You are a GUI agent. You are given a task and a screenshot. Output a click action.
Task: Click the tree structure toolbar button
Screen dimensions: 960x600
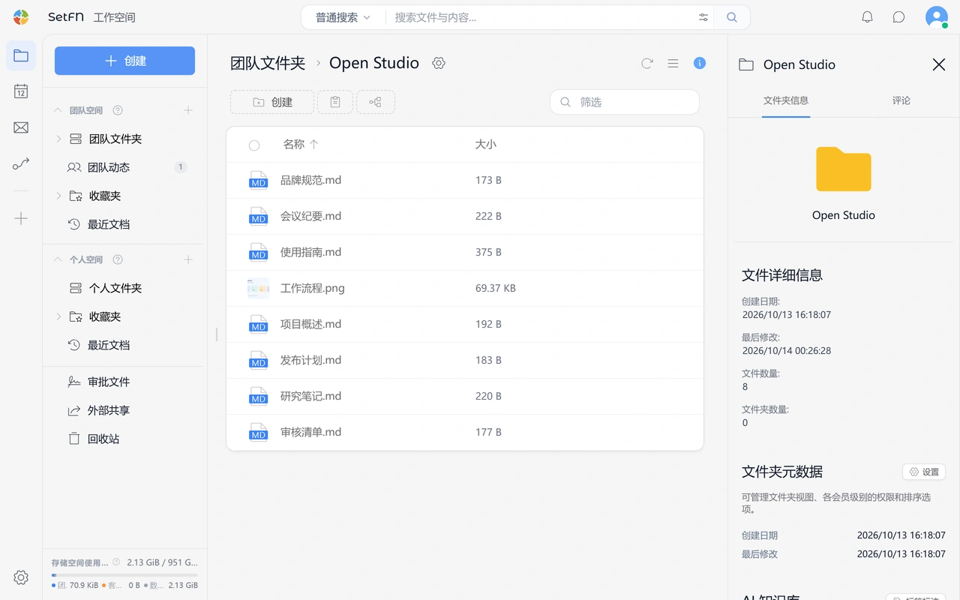(x=376, y=102)
